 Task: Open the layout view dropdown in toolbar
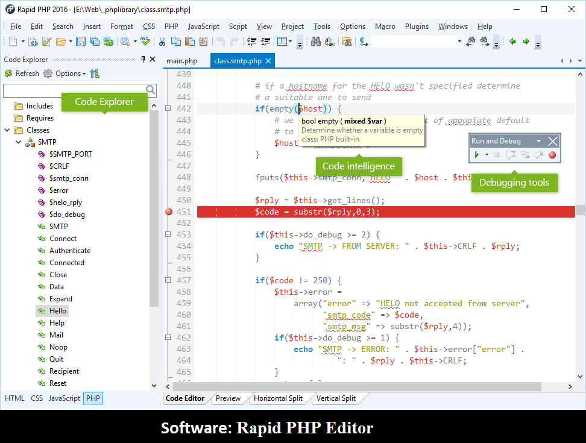290,42
